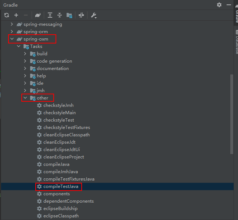Expand the spring-orm module
The image size is (238, 220).
12,31
